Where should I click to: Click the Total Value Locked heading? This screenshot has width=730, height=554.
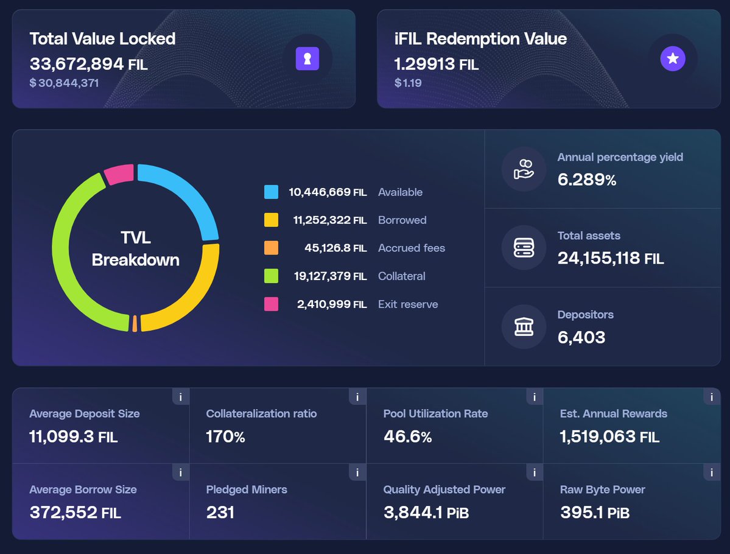102,39
